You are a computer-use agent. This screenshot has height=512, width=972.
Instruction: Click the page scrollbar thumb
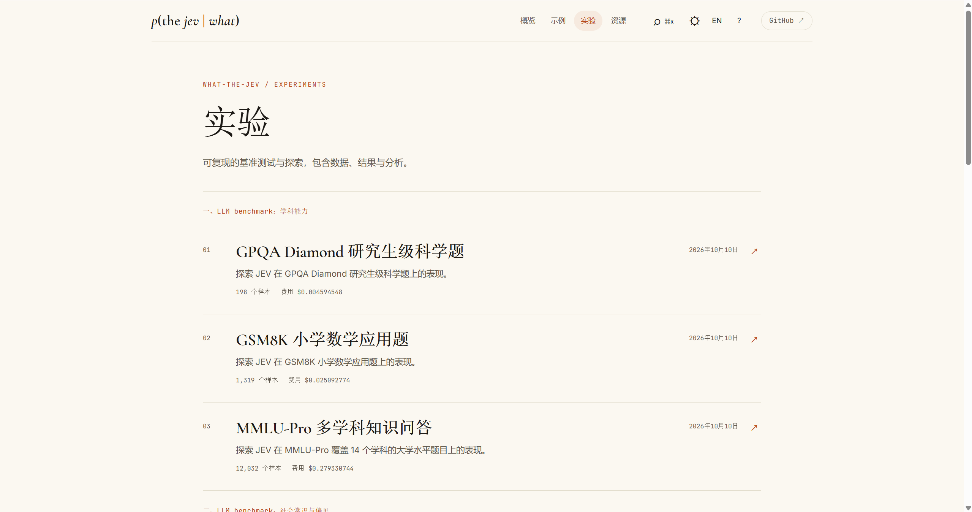(x=968, y=87)
